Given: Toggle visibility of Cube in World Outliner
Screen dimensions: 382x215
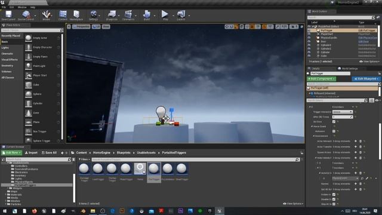Looking at the screenshot, I should 309,56.
